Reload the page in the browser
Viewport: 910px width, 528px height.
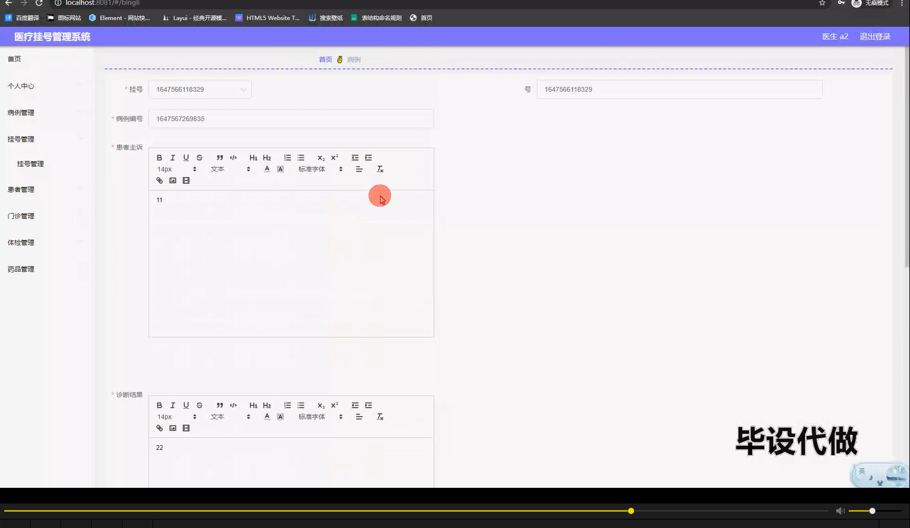pos(39,3)
